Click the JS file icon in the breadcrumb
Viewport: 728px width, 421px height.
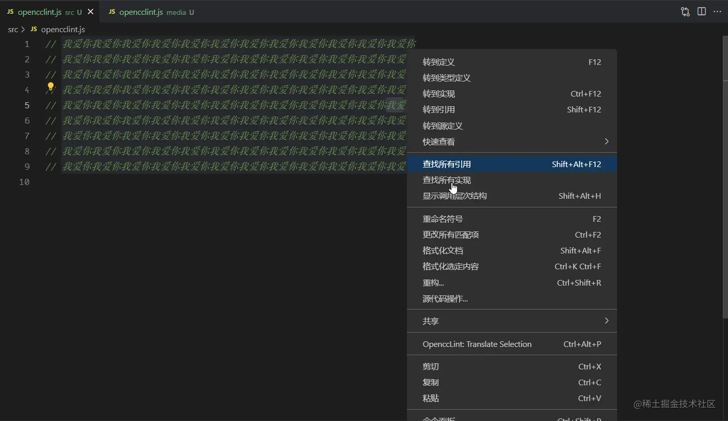(34, 29)
